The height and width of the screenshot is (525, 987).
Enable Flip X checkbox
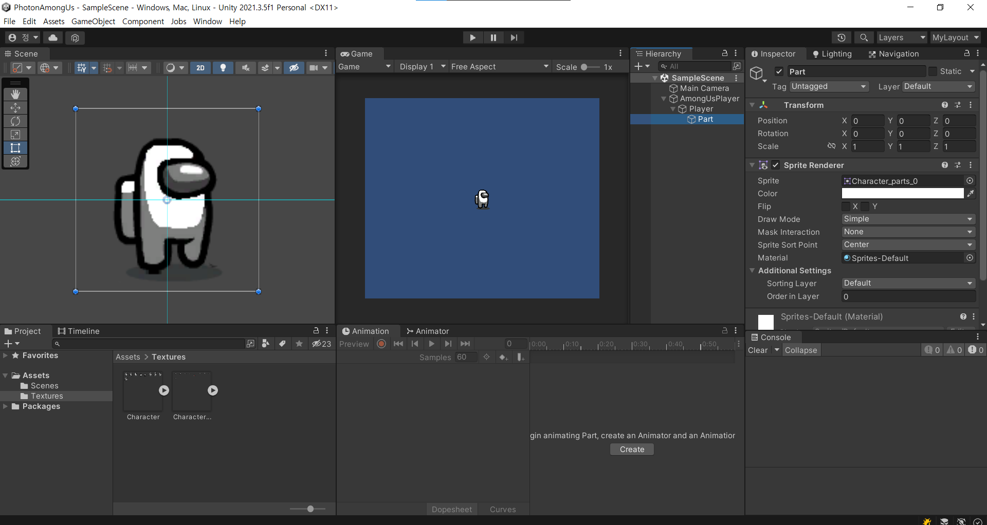pyautogui.click(x=846, y=207)
